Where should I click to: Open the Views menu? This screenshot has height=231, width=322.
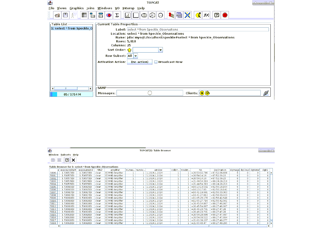62,8
